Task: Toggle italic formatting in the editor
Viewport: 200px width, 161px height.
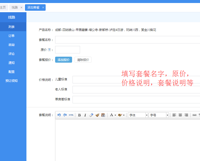Action: click(x=85, y=115)
